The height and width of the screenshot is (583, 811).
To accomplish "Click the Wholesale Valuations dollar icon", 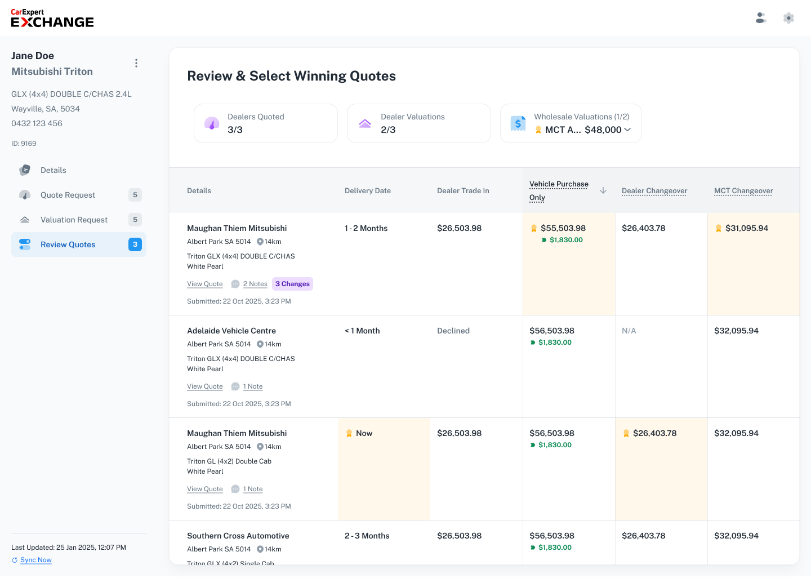I will 518,123.
